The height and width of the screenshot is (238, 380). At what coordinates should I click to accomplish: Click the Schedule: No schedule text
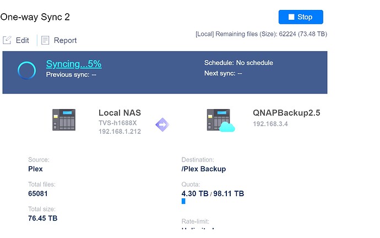click(238, 63)
